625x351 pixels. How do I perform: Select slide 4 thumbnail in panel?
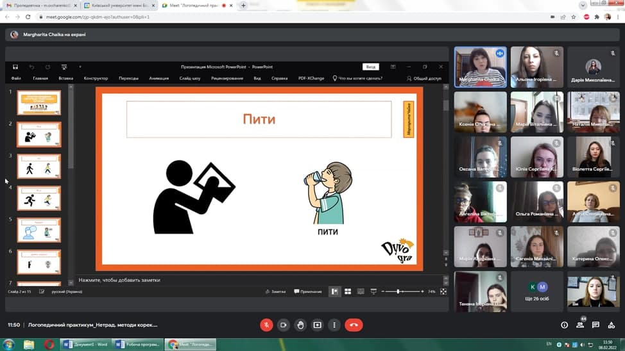[x=39, y=199]
